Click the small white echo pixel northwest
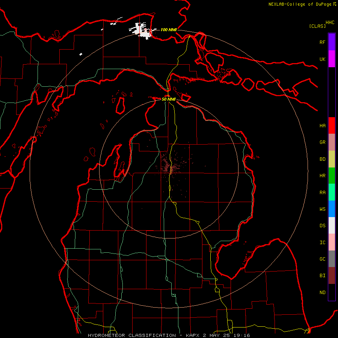This screenshot has width=338, height=338. (x=81, y=54)
